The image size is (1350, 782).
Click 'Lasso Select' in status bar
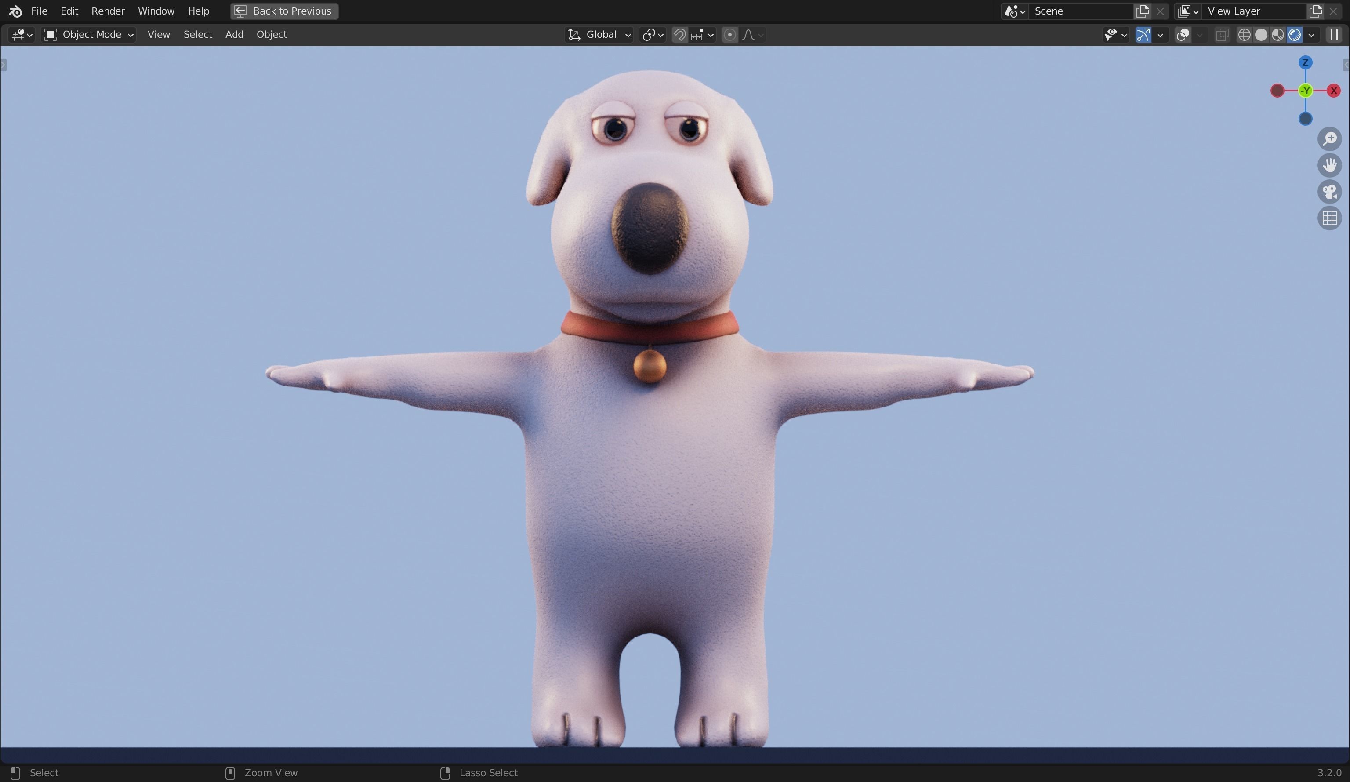click(489, 773)
